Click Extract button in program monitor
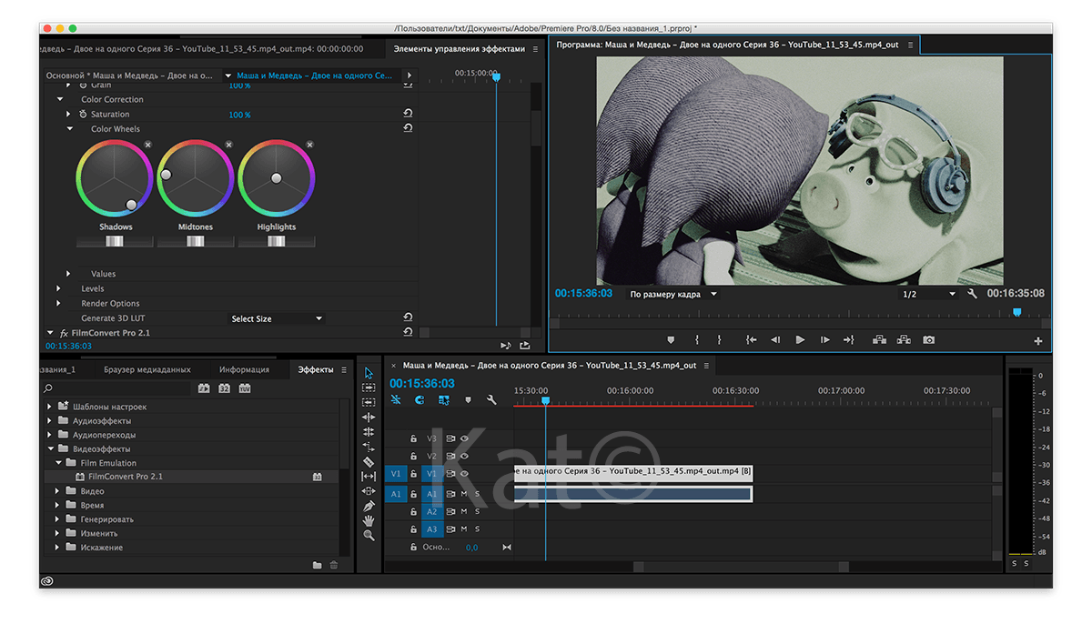The image size is (1092, 644). tap(904, 339)
